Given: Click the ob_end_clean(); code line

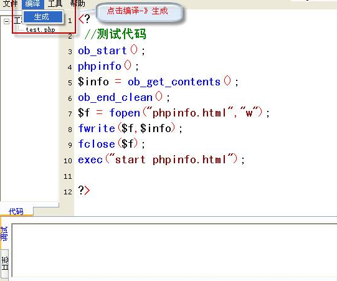Looking at the screenshot, I should pos(124,97).
